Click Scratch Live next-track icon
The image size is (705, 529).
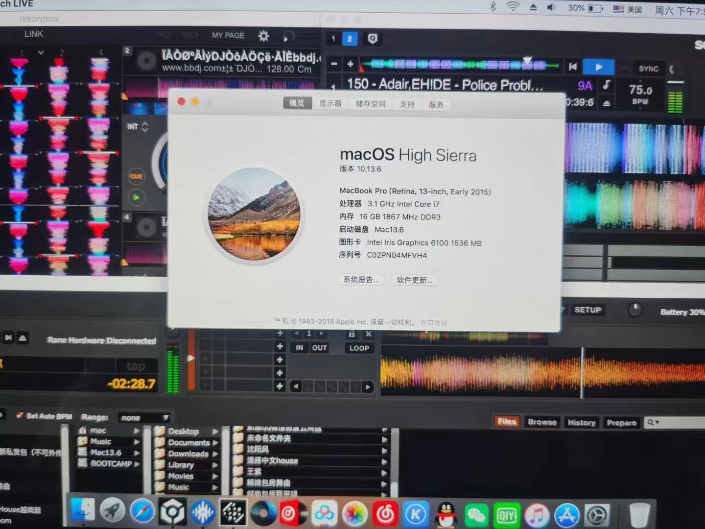[x=8, y=337]
